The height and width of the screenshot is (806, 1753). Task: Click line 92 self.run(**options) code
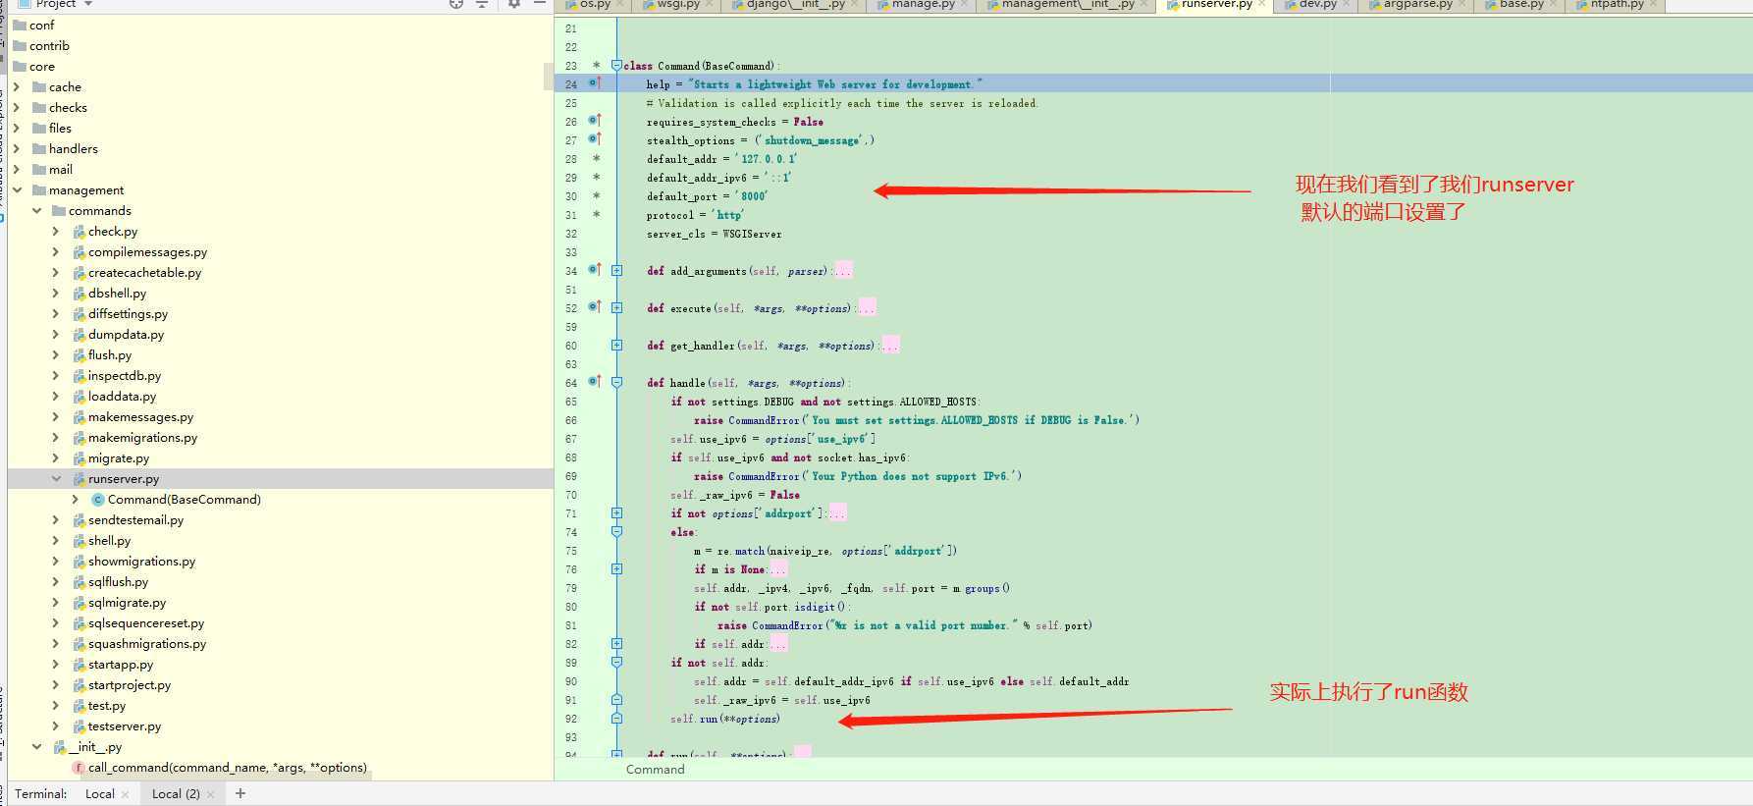[x=725, y=719]
